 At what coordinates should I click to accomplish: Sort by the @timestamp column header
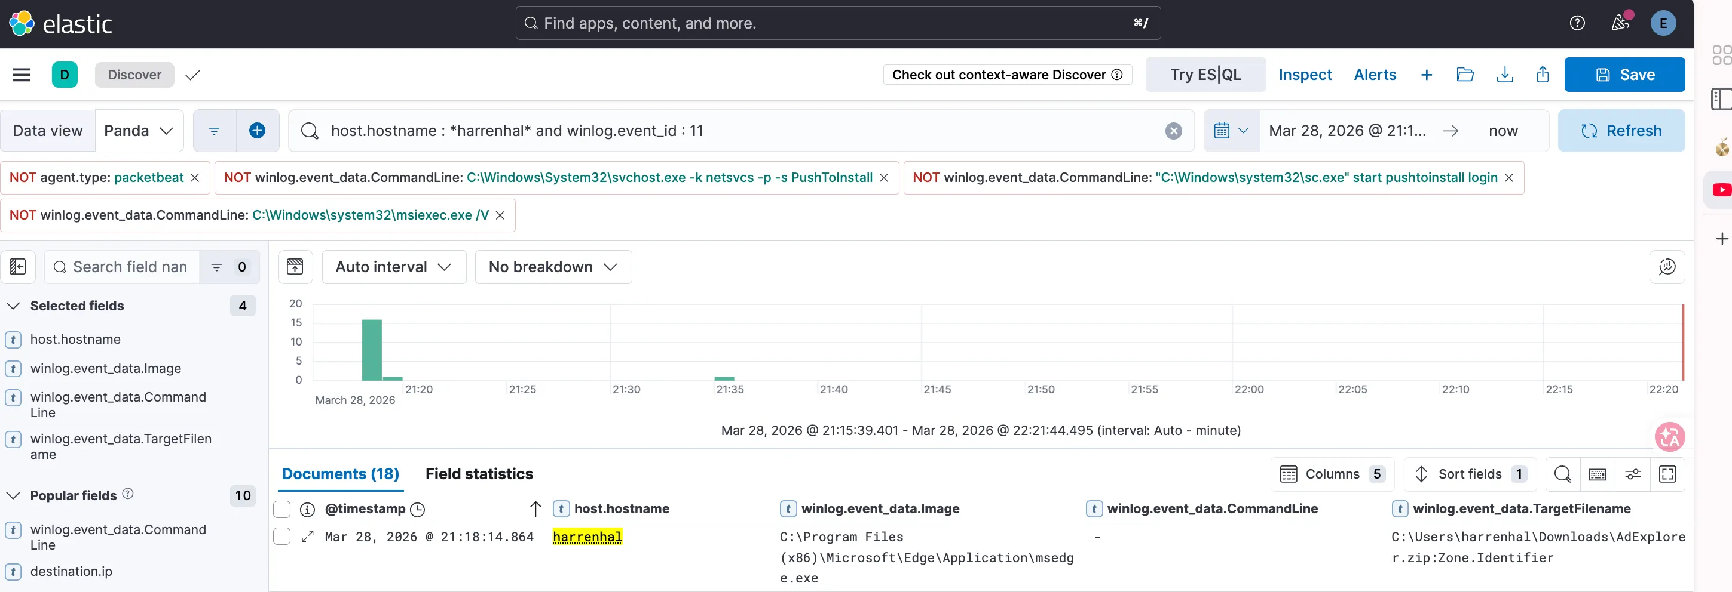tap(365, 510)
